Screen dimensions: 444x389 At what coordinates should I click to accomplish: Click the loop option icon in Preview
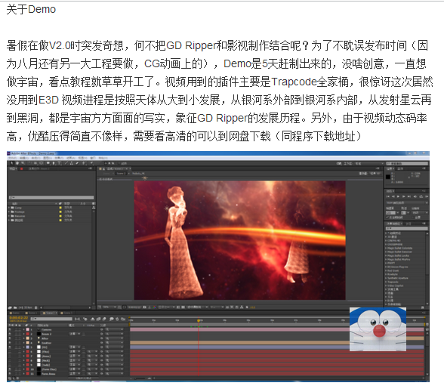tap(421, 196)
